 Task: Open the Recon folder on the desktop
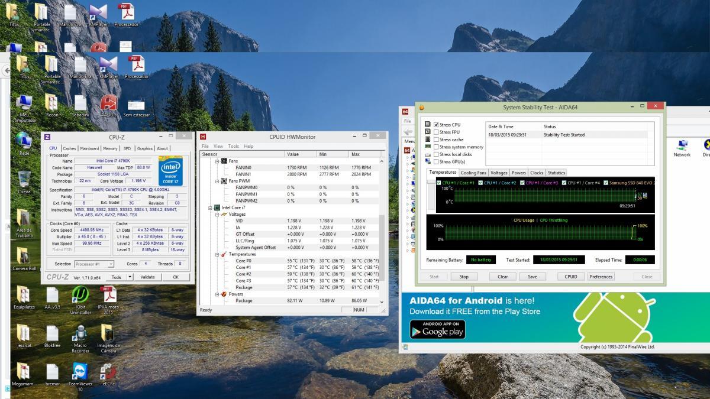(x=52, y=103)
